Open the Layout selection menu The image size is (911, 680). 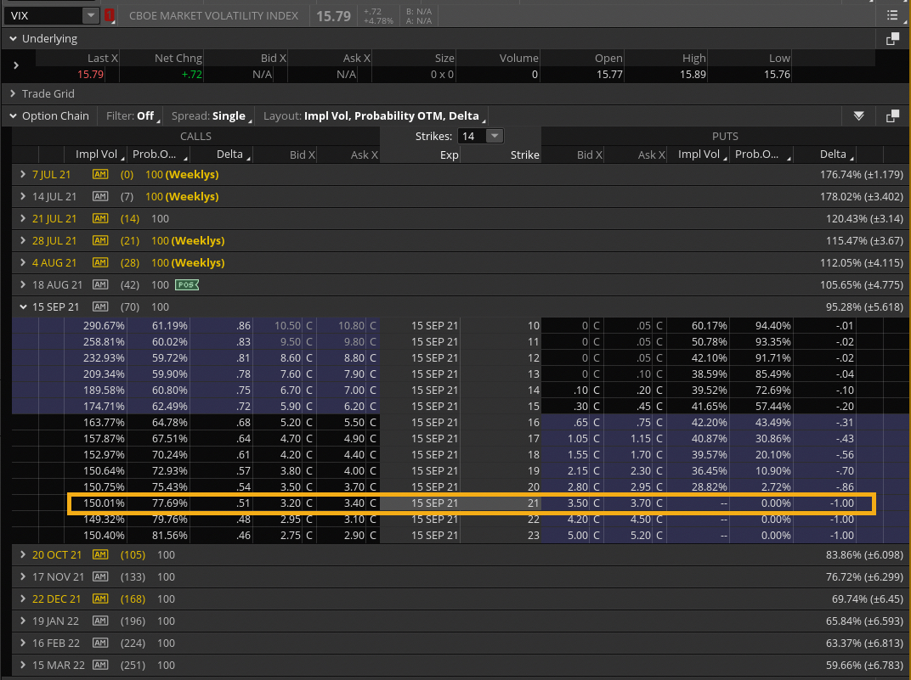373,116
